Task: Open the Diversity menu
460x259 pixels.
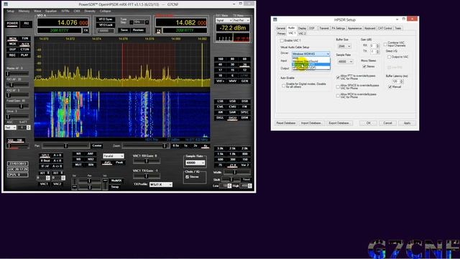Action: (x=90, y=11)
